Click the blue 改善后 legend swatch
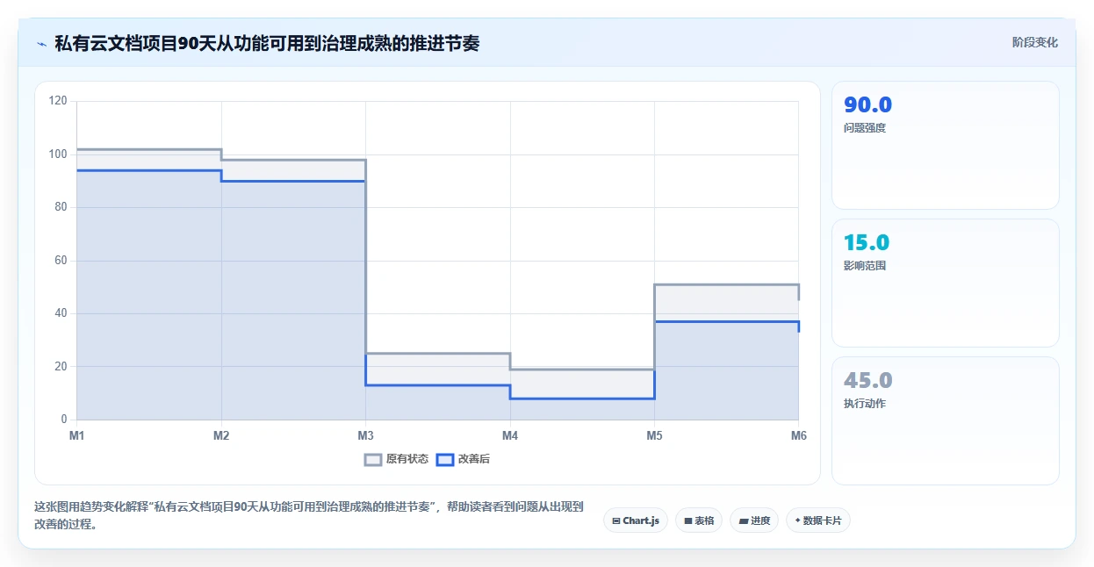The image size is (1094, 567). [x=445, y=459]
